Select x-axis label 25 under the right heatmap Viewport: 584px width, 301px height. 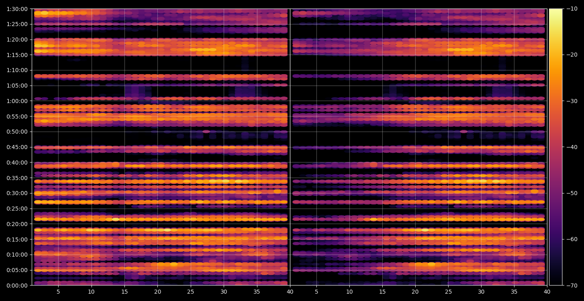(x=448, y=292)
